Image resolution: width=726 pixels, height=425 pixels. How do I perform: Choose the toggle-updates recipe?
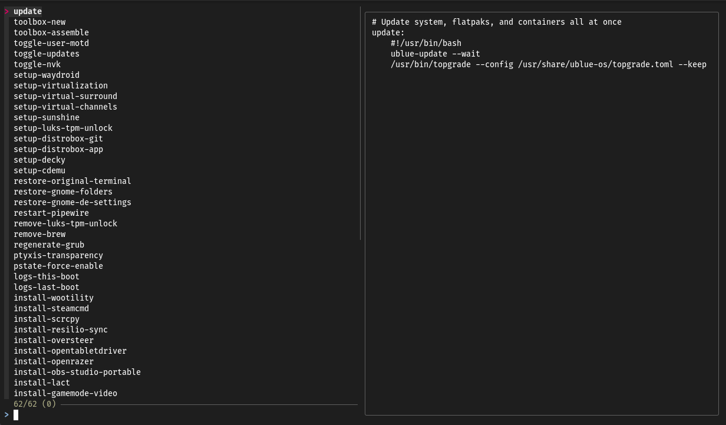[x=47, y=54]
